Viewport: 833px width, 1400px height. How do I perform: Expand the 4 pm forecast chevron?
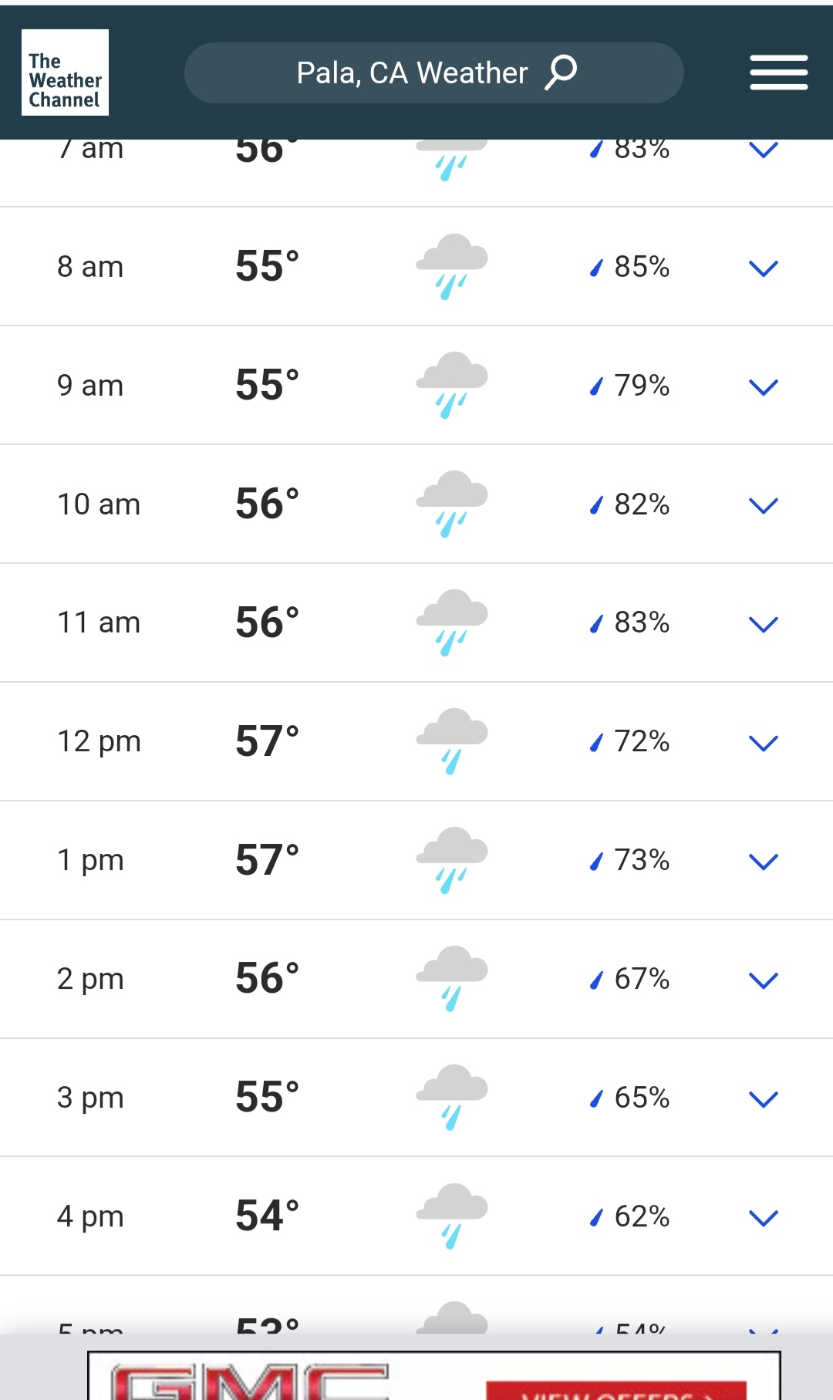tap(763, 1217)
